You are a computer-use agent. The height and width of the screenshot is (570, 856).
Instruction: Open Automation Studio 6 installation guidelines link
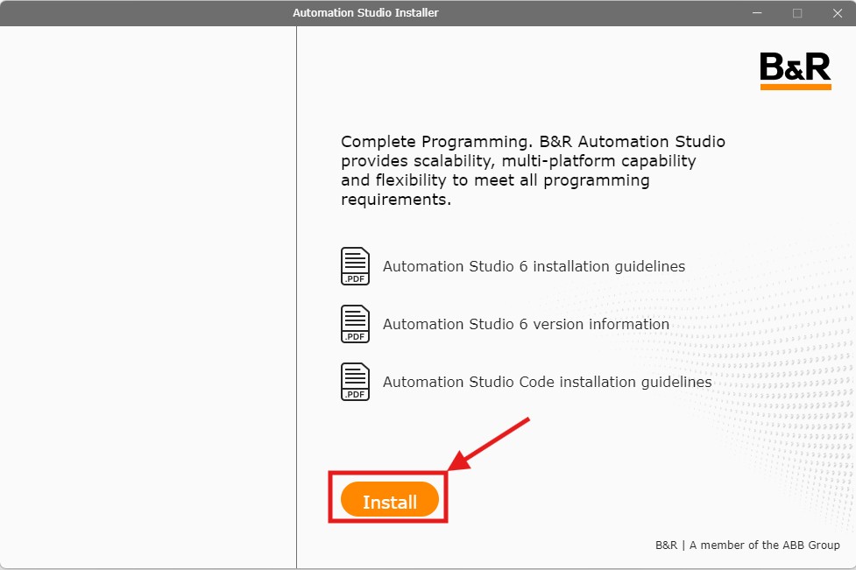pyautogui.click(x=534, y=266)
